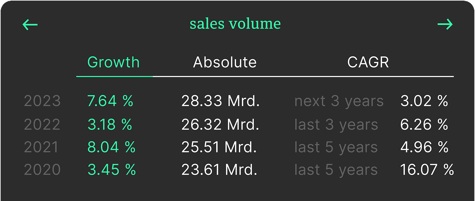The height and width of the screenshot is (201, 475).
Task: Click the 3.45 % growth value
Action: [111, 170]
